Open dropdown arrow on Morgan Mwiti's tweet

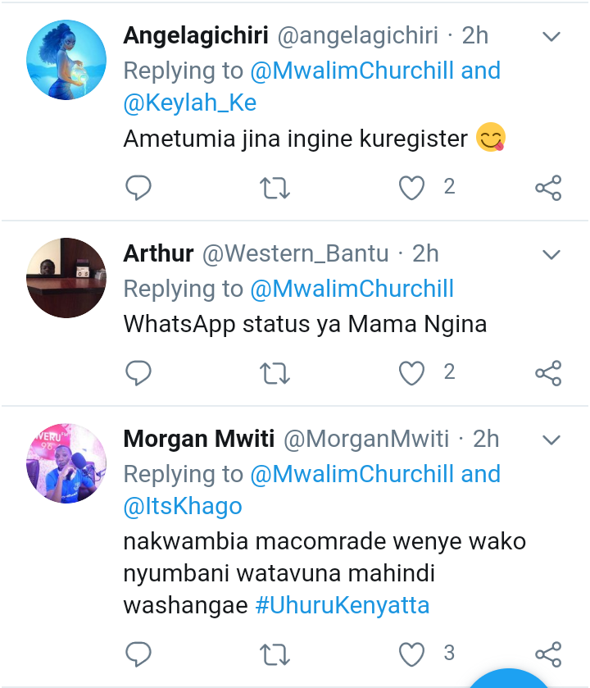551,440
